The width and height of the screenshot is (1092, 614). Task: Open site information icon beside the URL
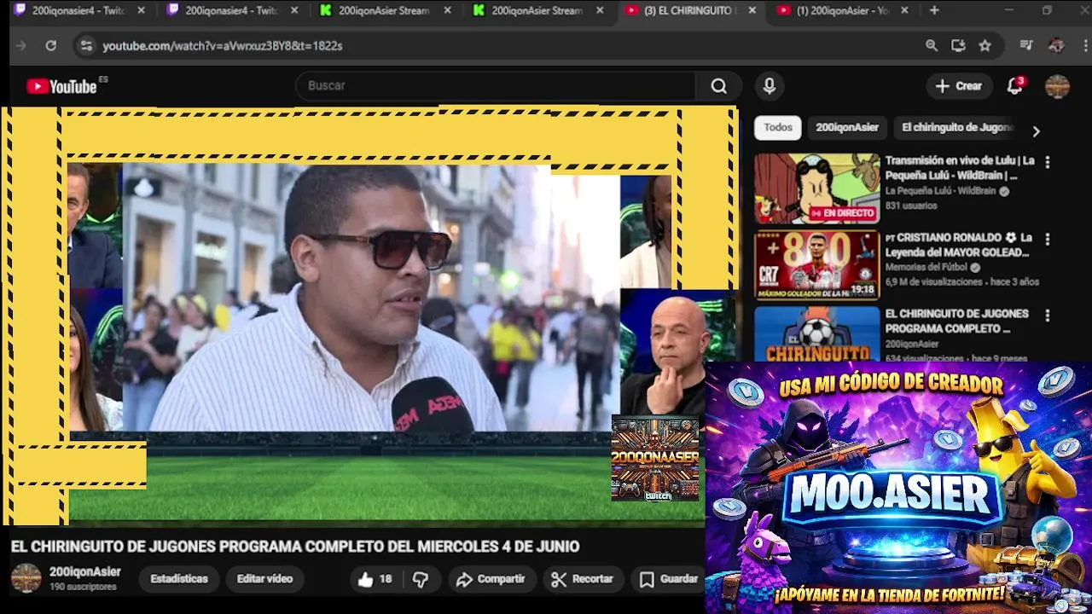click(x=85, y=46)
